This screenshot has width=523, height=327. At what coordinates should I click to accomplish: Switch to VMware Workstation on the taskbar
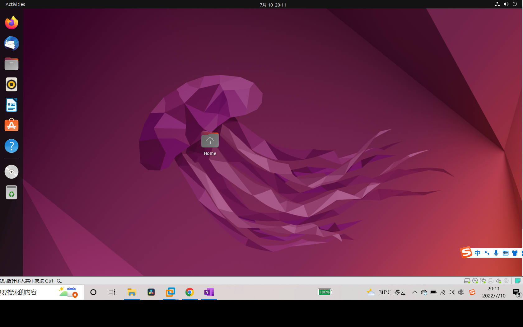pyautogui.click(x=170, y=292)
